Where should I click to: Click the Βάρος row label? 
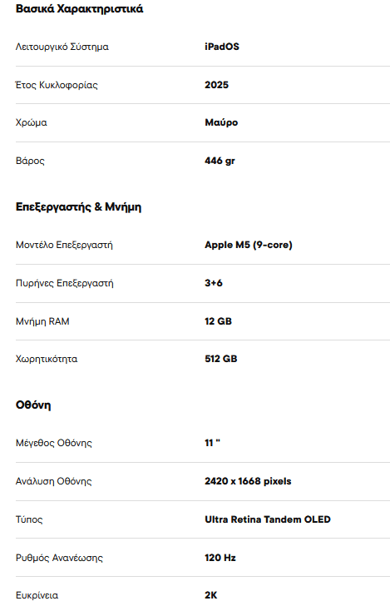pos(30,161)
